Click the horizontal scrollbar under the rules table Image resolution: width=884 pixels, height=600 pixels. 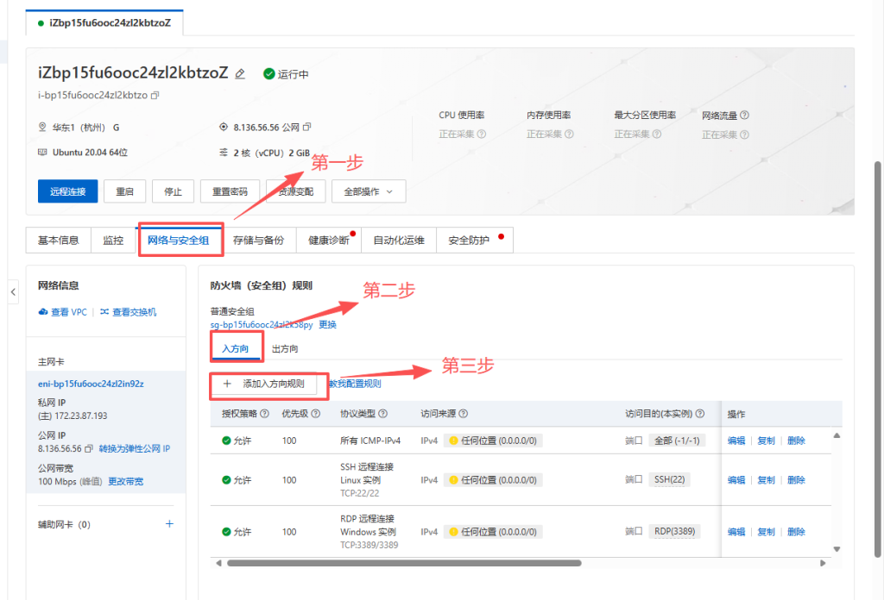(432, 563)
